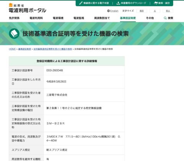Open the 基準認証制度 breadcrumb link
This screenshot has height=161, width=184.
coord(25,49)
